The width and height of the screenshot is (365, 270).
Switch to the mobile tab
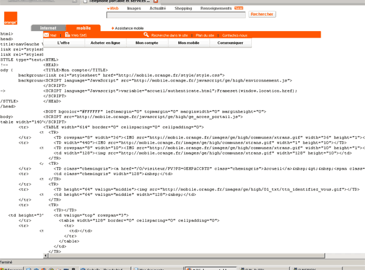(83, 28)
